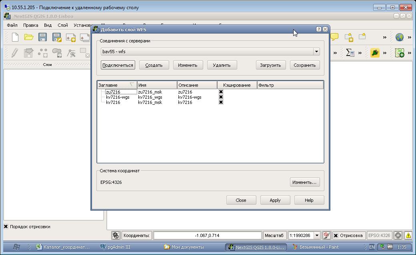Click the Сохранить button
The height and width of the screenshot is (255, 416).
(x=304, y=65)
